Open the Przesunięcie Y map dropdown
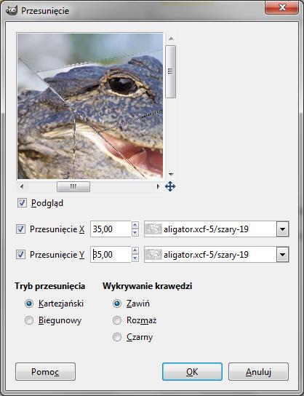The height and width of the screenshot is (396, 304). coord(282,254)
